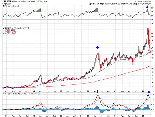Click the Chg -0.19 (-1.03%) value
The image size is (155, 117).
[x=141, y=4]
